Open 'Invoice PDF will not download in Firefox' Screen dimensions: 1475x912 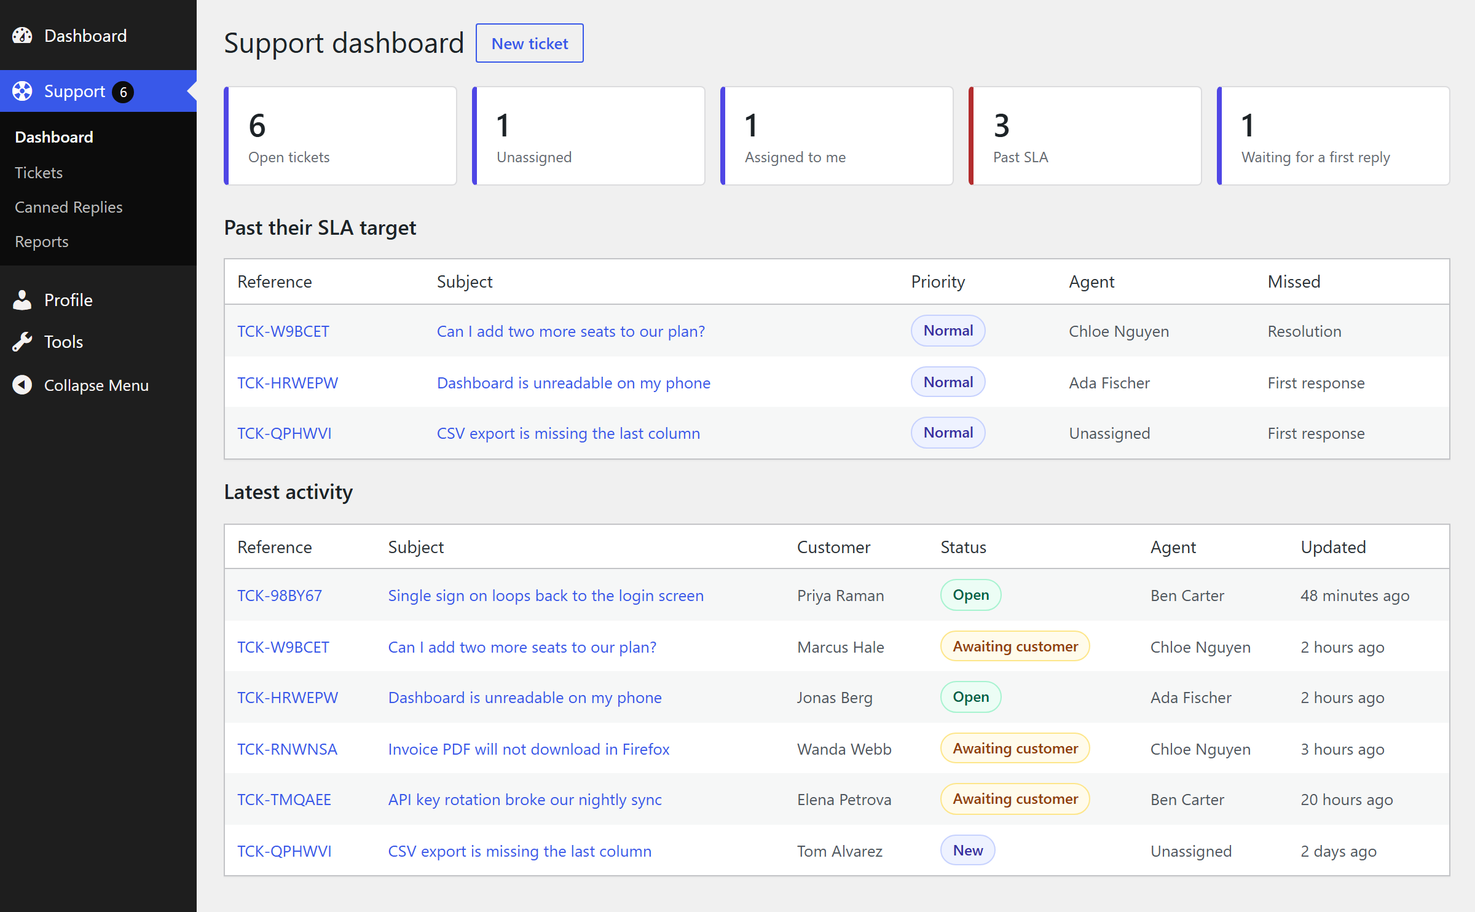click(x=529, y=749)
